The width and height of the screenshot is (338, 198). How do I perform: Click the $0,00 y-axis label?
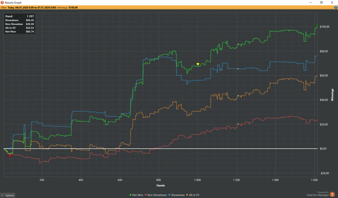coord(324,148)
